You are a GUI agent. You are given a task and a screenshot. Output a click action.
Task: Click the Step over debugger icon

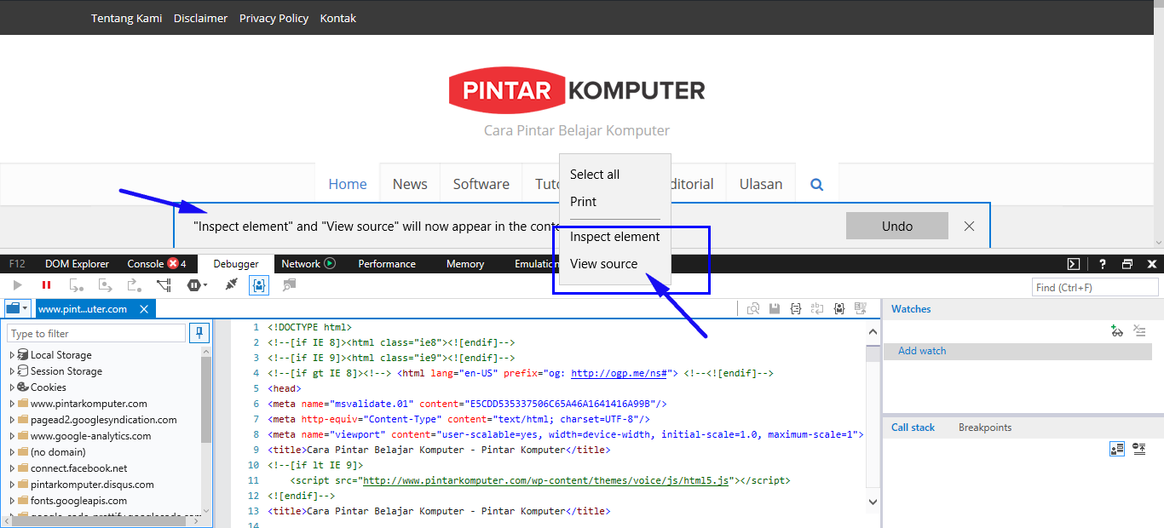(106, 285)
